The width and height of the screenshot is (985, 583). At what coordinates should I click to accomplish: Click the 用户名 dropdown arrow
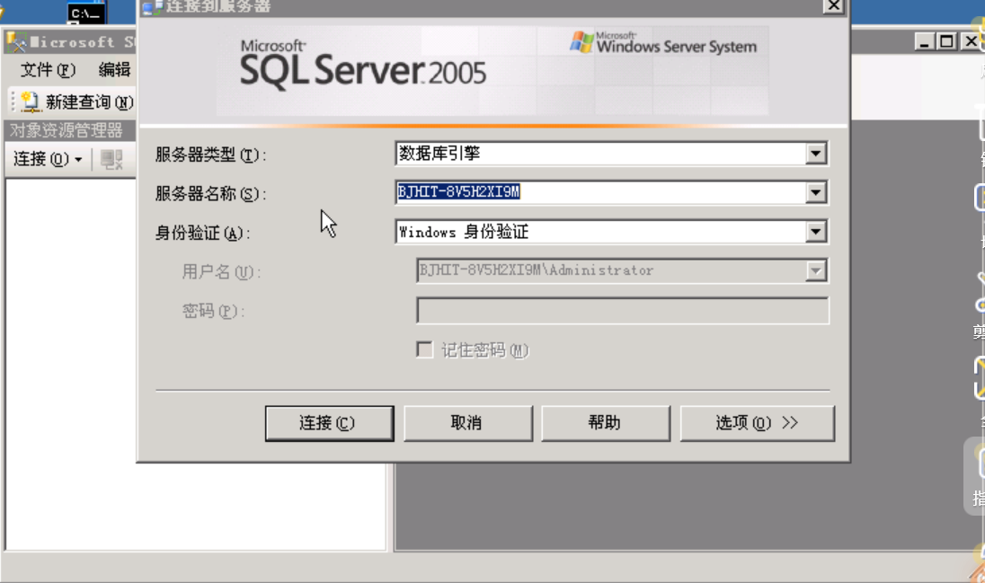815,270
